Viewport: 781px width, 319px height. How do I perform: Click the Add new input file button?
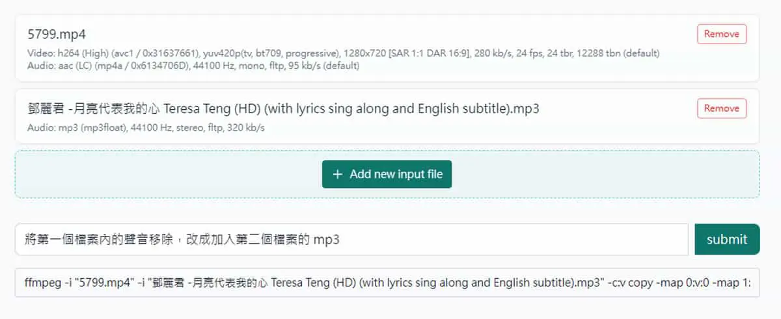tap(387, 174)
